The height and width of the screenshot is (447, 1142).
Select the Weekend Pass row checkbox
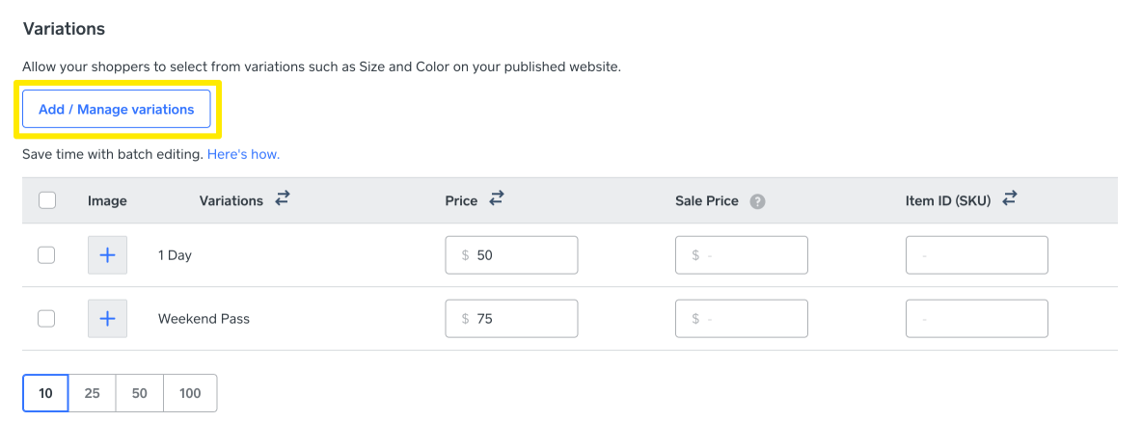pyautogui.click(x=46, y=319)
